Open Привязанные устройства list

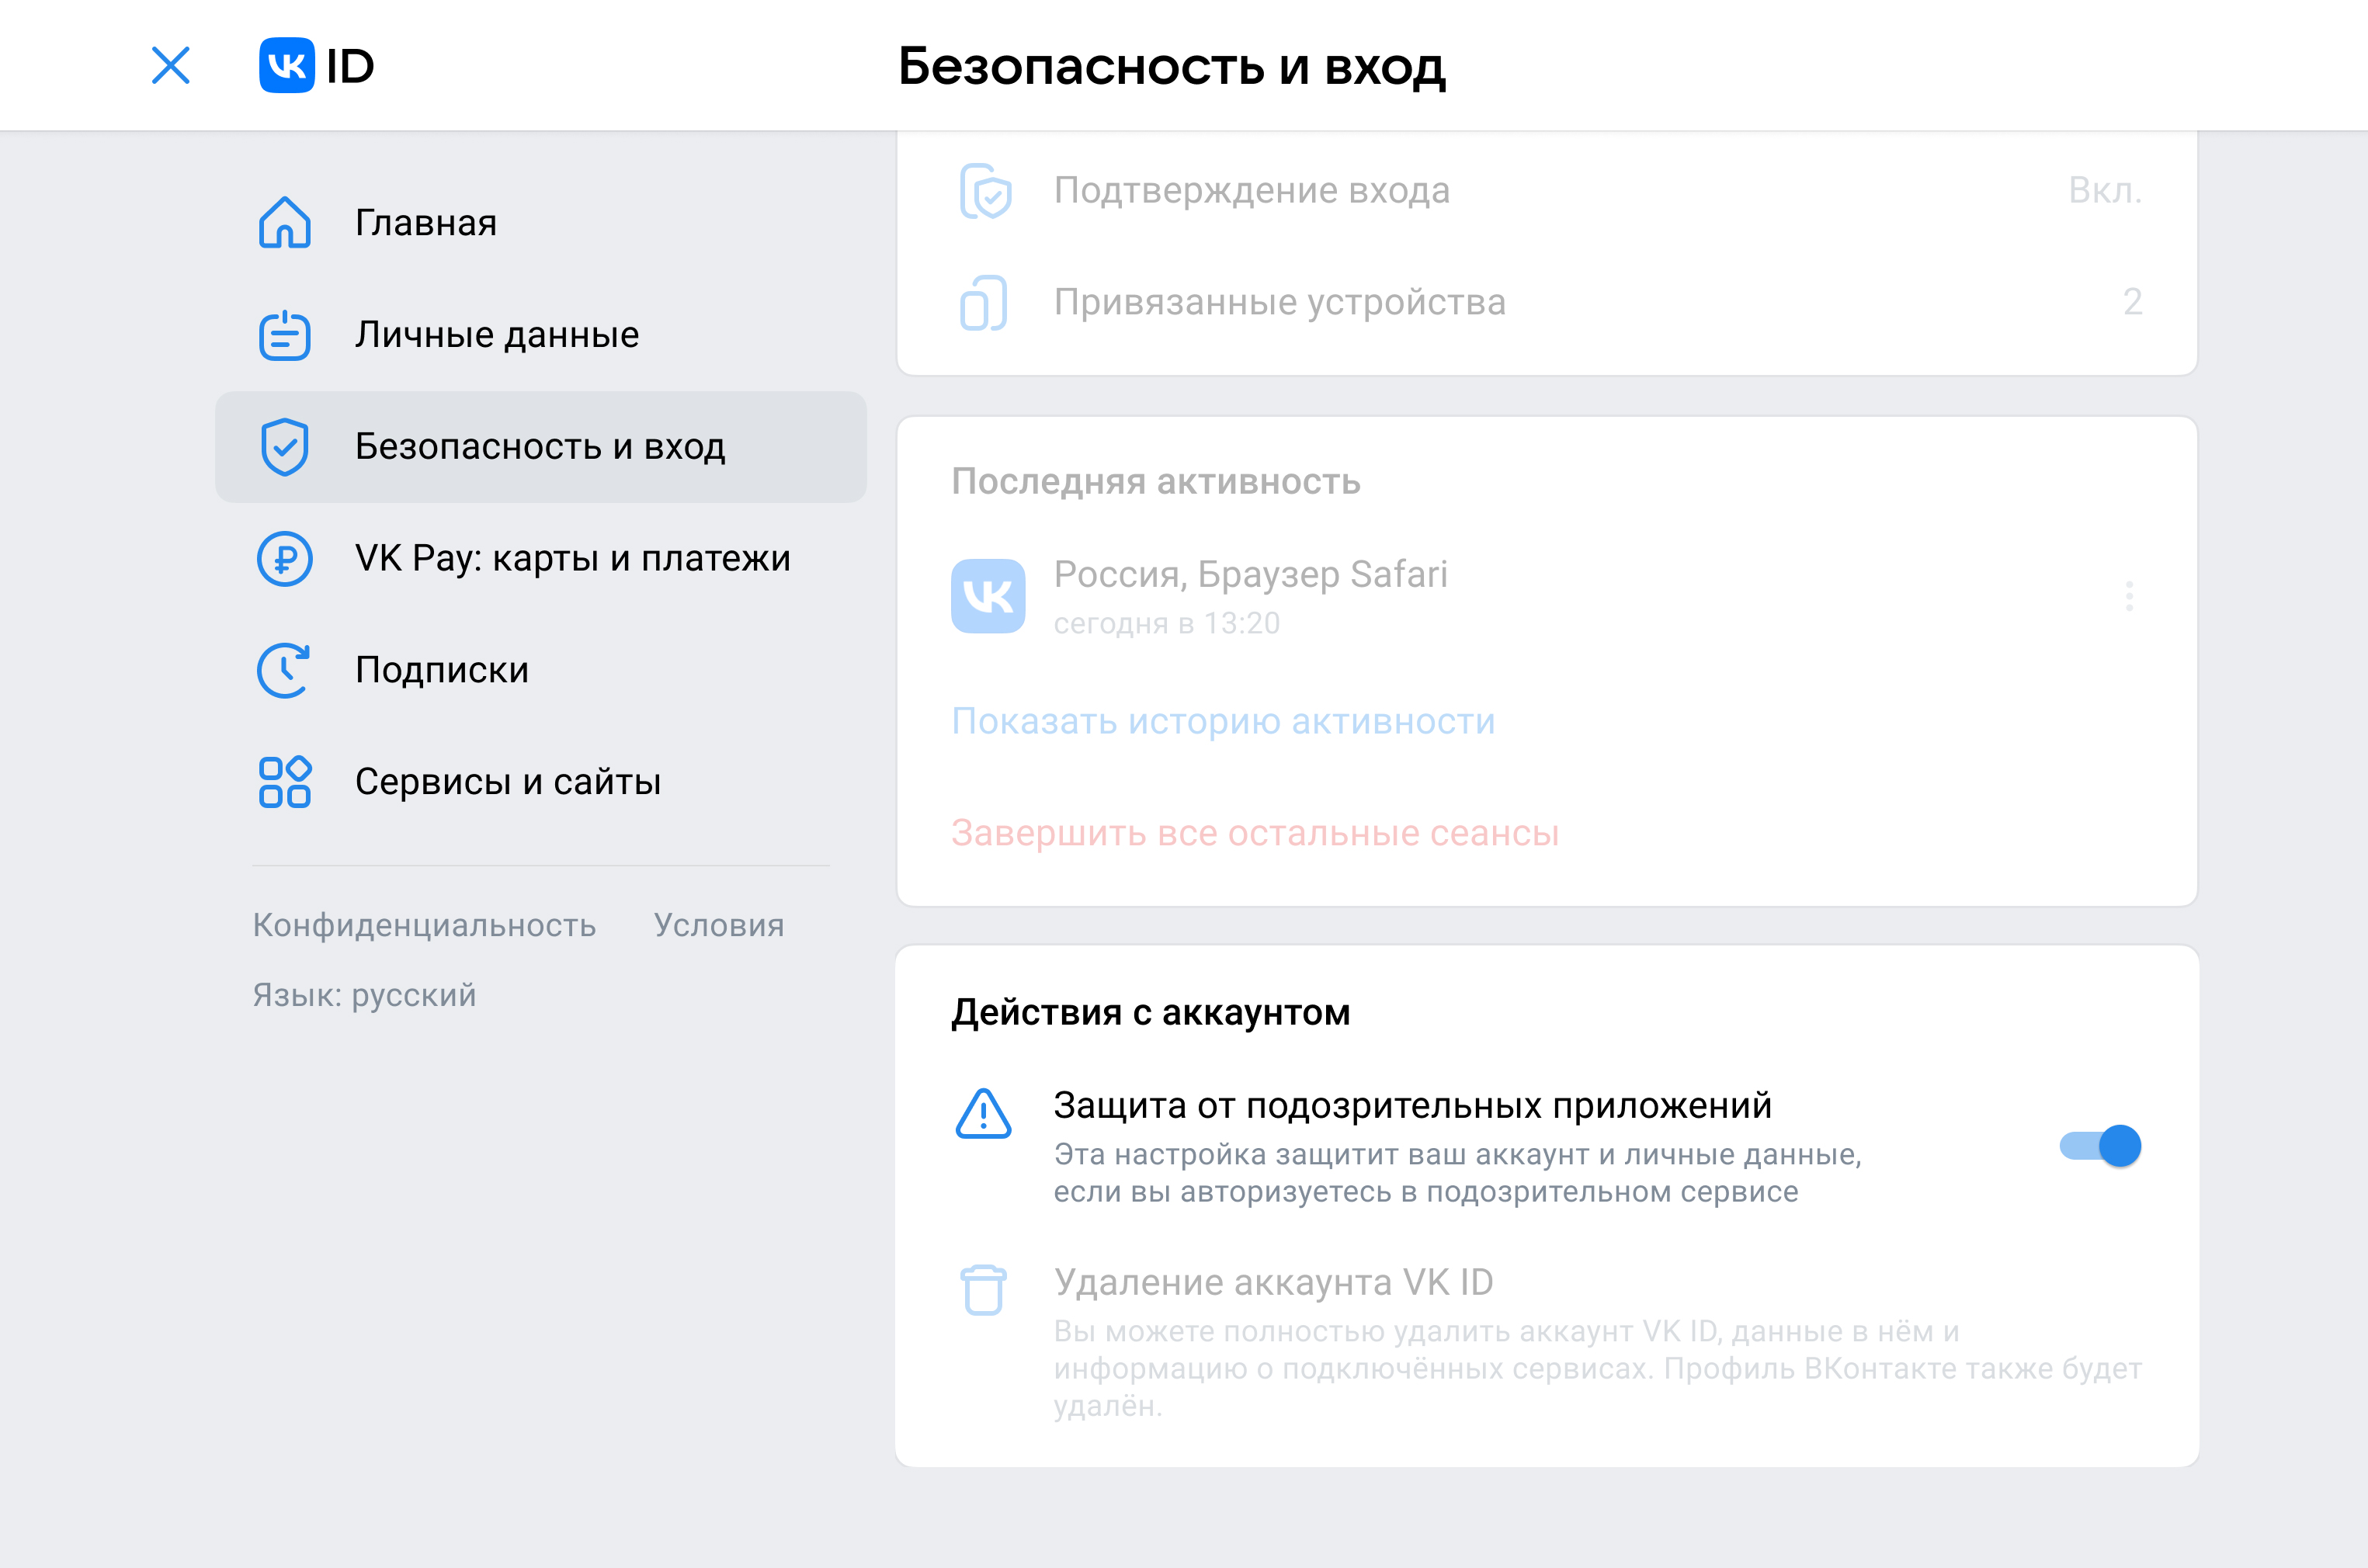[1547, 302]
